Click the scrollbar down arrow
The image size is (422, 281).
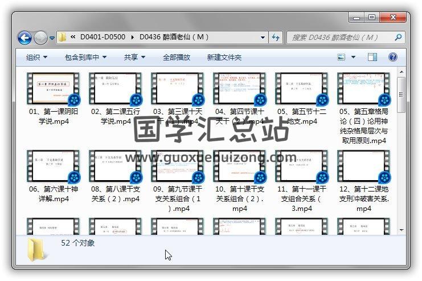click(401, 230)
